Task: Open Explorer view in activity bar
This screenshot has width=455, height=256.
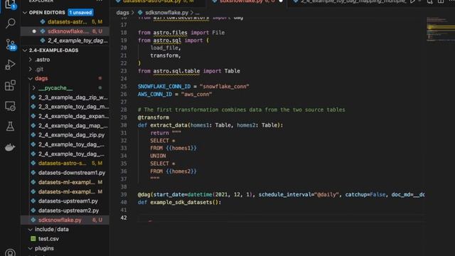Action: (x=11, y=4)
